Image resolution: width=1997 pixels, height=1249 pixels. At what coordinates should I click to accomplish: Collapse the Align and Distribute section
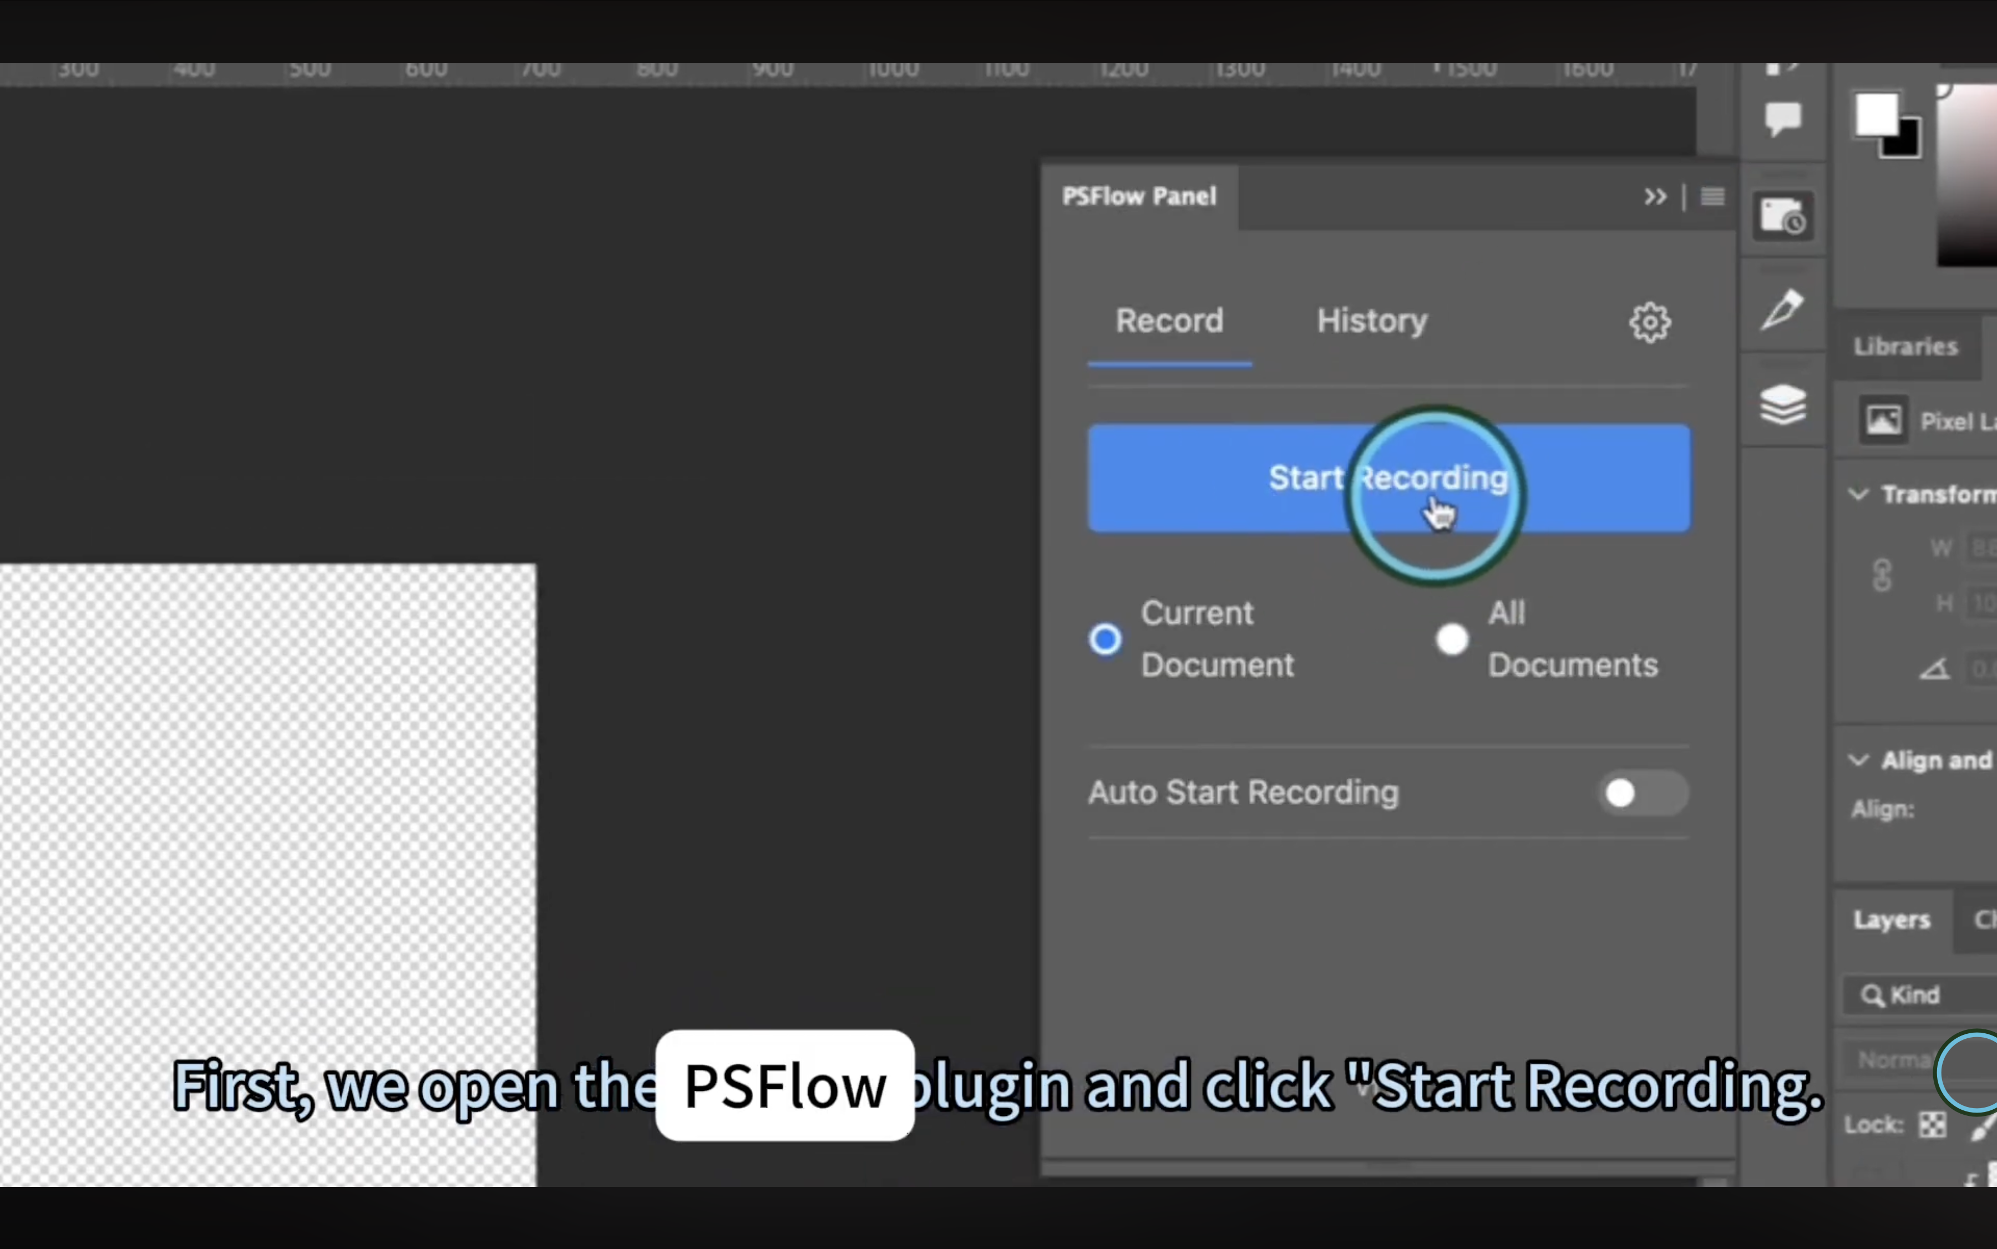pos(1859,760)
